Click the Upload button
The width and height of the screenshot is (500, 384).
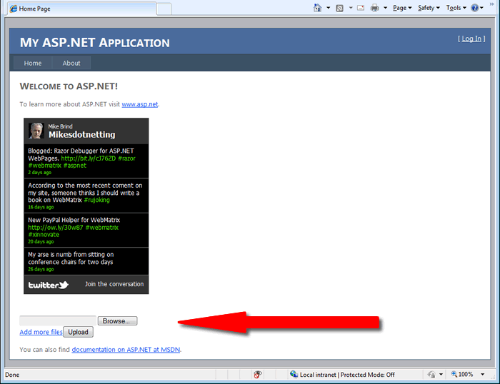78,332
